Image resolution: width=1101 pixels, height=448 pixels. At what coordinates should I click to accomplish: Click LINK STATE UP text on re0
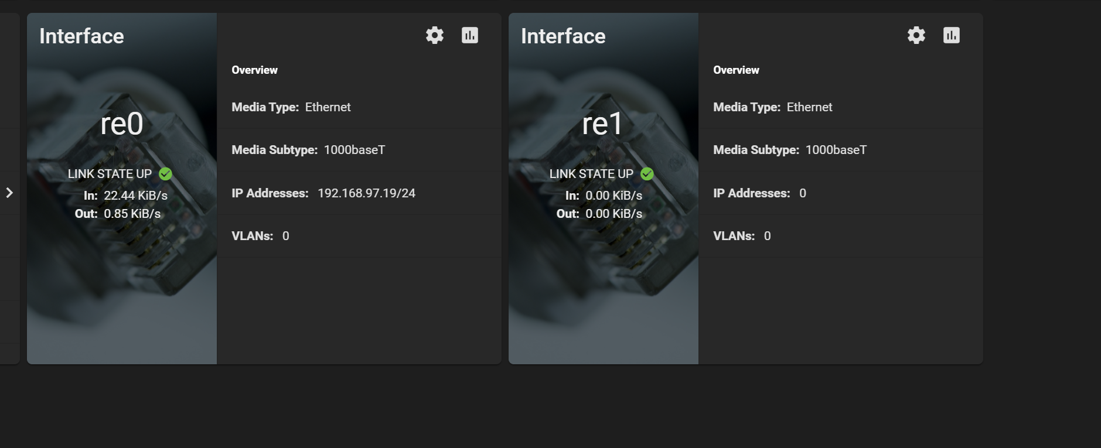pyautogui.click(x=110, y=174)
